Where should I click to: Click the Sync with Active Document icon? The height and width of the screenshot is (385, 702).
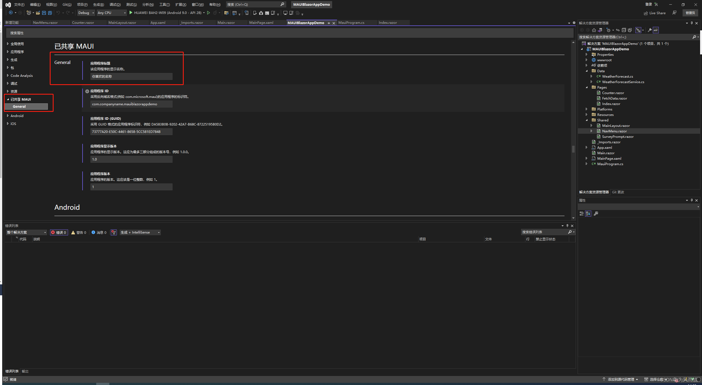(618, 30)
